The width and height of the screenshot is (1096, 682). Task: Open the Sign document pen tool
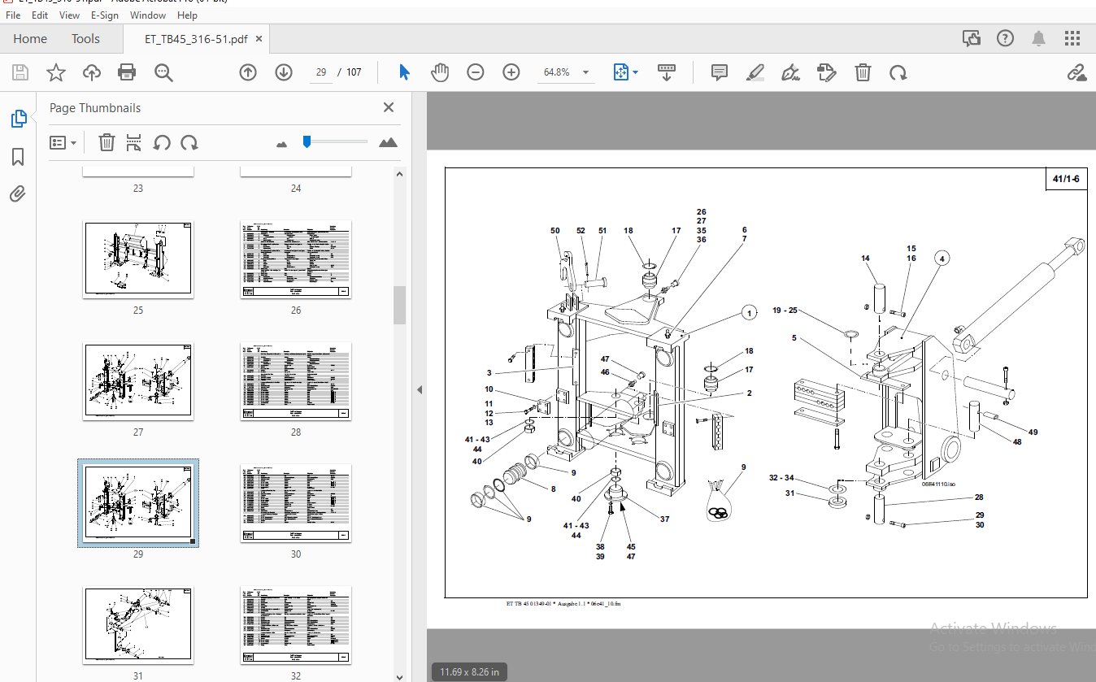[791, 72]
